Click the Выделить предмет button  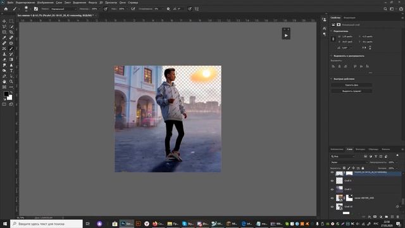(352, 91)
